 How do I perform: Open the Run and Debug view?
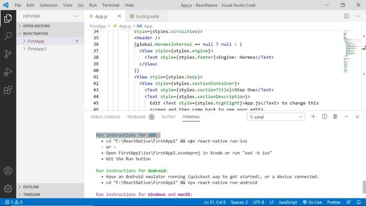pyautogui.click(x=8, y=72)
